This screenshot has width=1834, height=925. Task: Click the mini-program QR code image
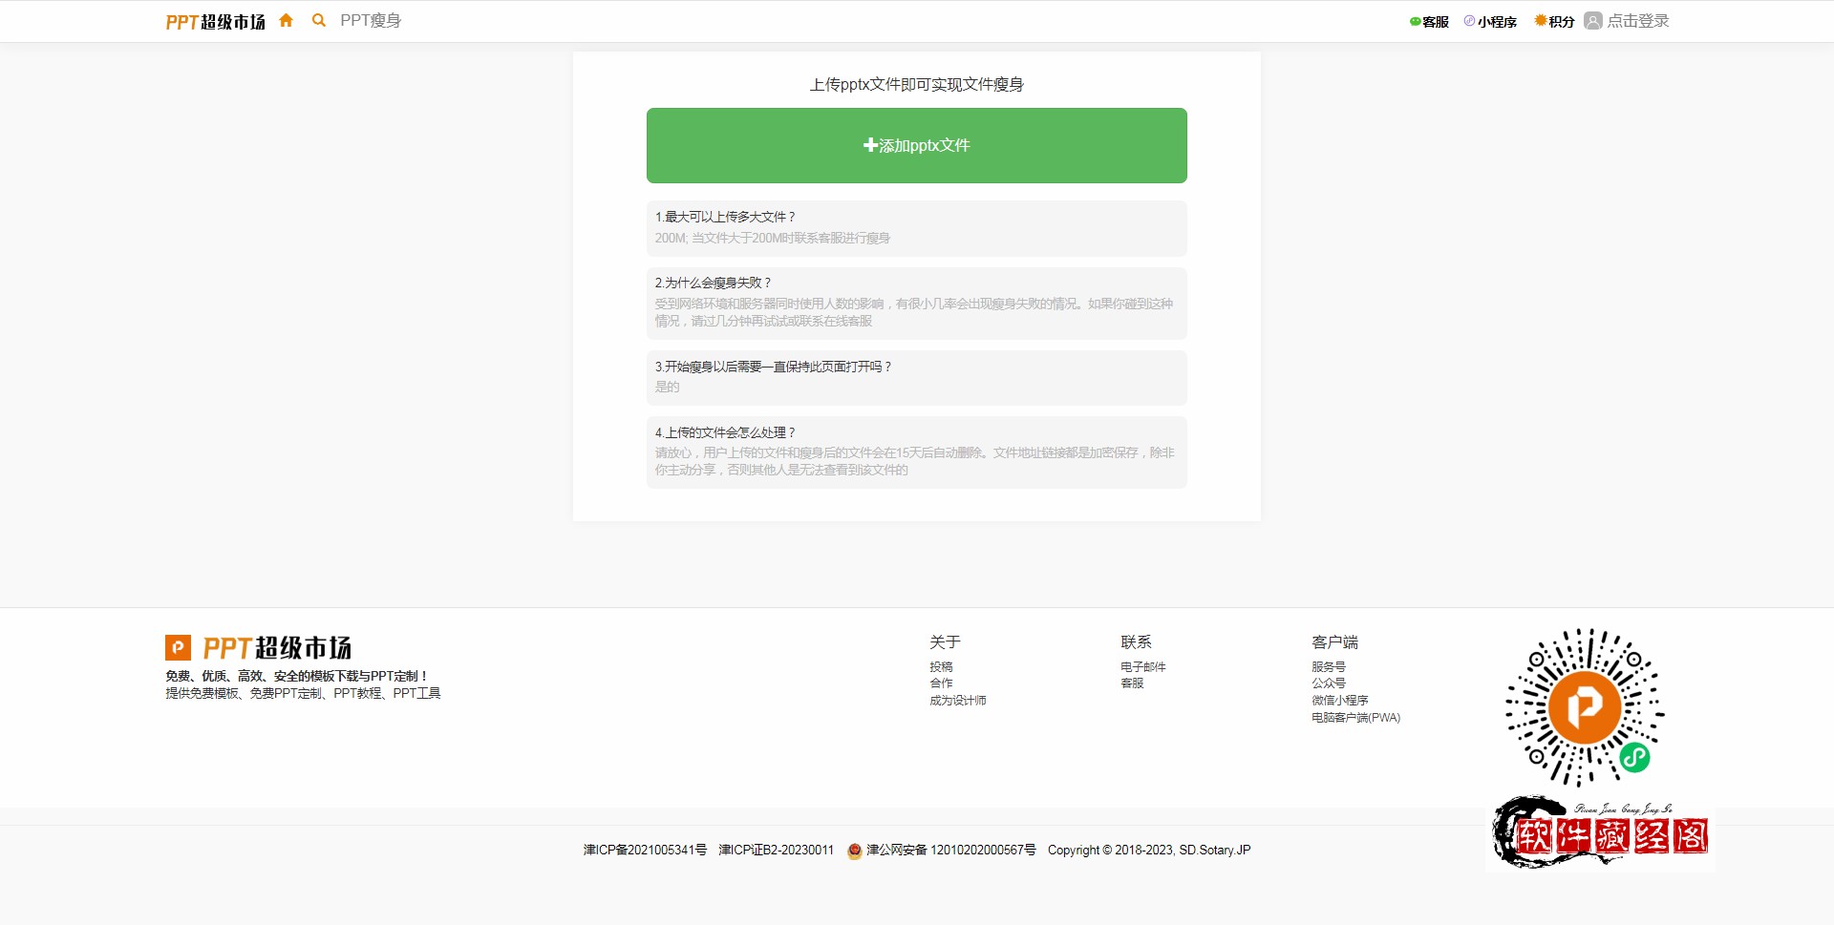pyautogui.click(x=1583, y=706)
